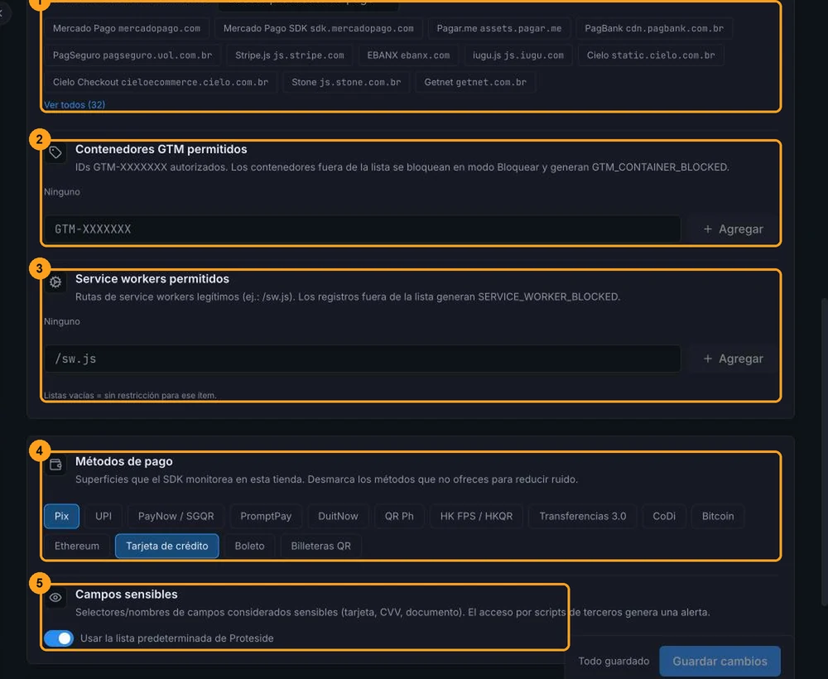Click the Stripe.js js.stripe.com chip
The height and width of the screenshot is (679, 828).
click(x=289, y=55)
